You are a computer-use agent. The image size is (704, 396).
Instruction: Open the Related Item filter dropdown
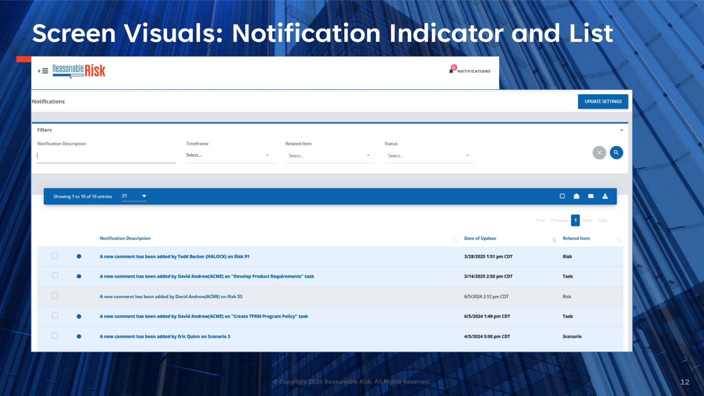[x=330, y=156]
